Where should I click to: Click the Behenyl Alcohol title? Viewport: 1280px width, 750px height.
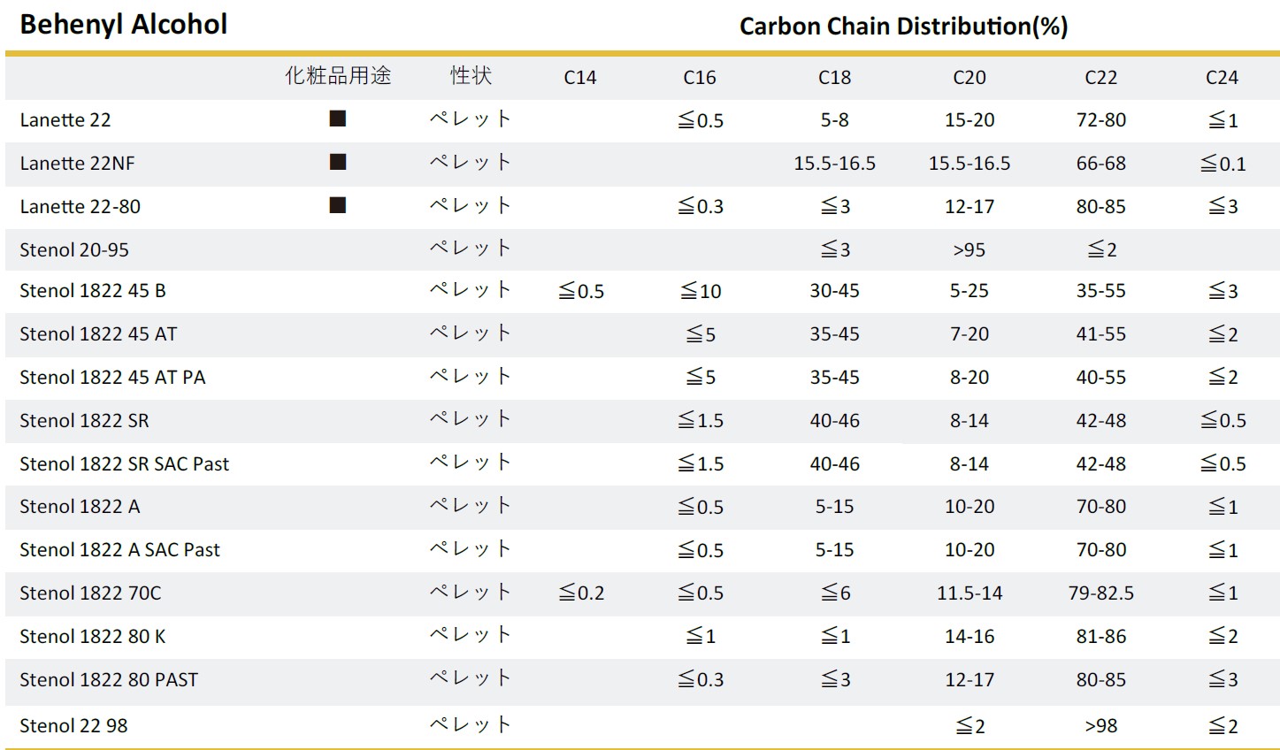[124, 25]
